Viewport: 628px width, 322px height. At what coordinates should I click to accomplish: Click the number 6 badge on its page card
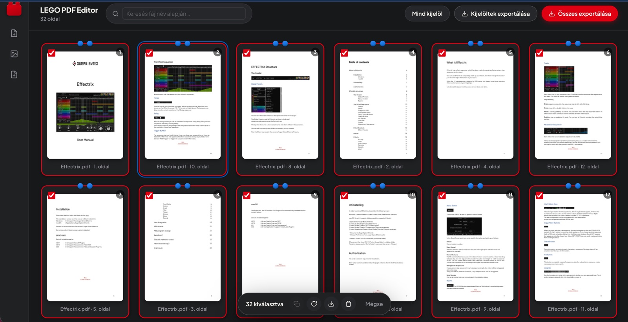coord(608,52)
